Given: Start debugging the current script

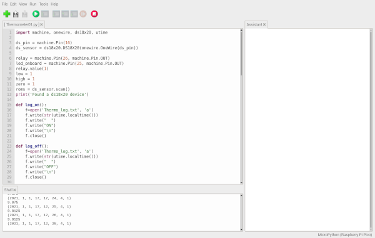Looking at the screenshot, I should (x=45, y=14).
